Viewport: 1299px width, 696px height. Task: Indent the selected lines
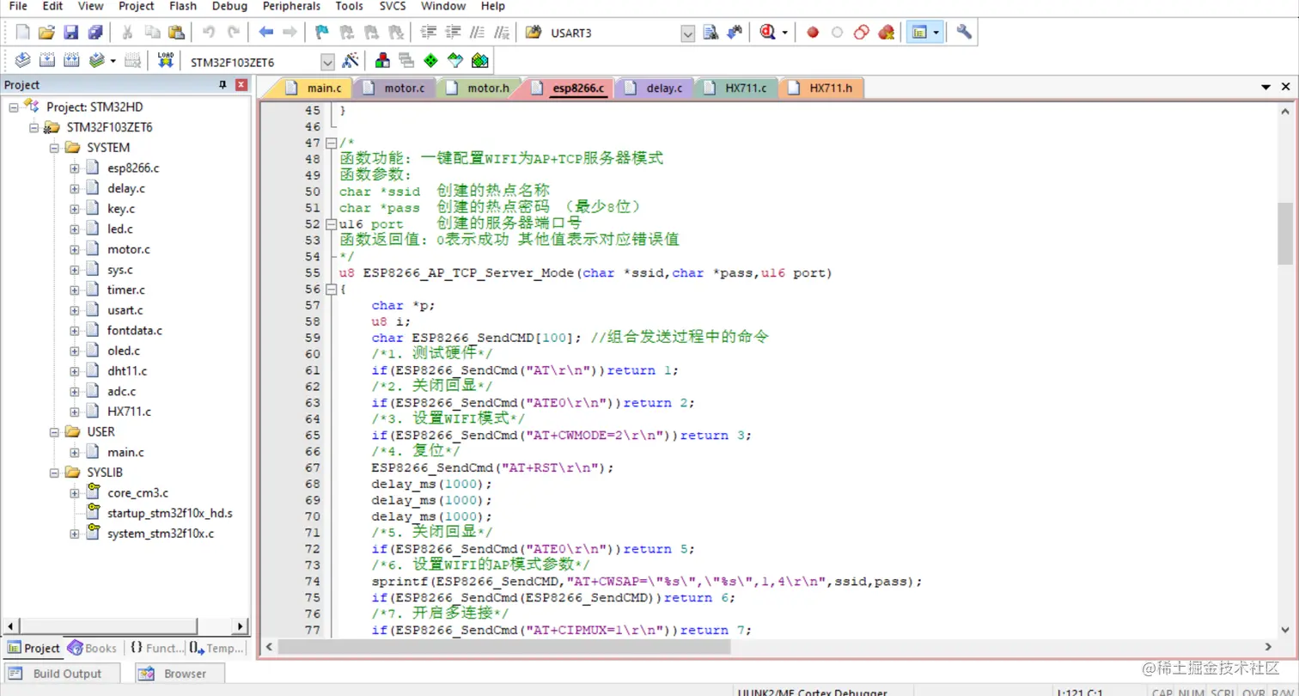(x=429, y=33)
